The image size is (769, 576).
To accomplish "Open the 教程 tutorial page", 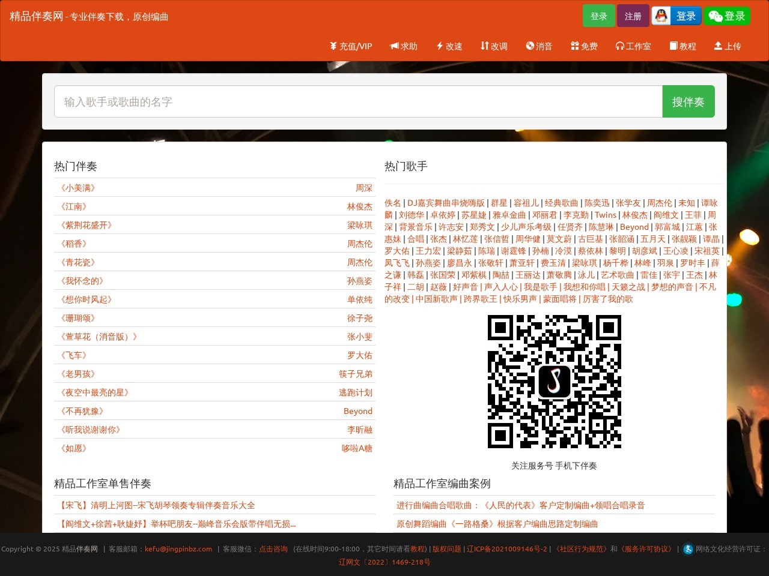I will [x=683, y=46].
